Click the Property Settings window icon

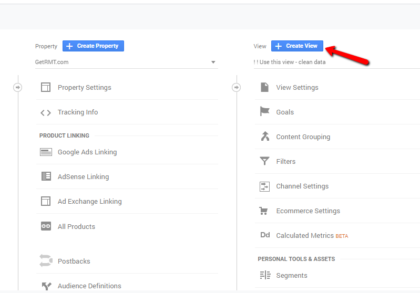[x=46, y=87]
